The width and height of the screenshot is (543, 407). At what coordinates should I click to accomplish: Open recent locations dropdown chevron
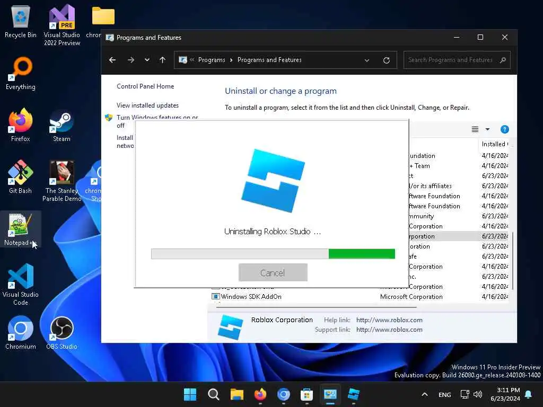147,60
